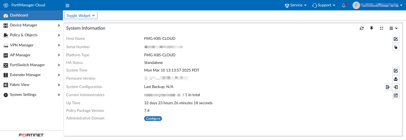Click the System Configuration backup icon
Screen dimensions: 406x140
(388, 87)
